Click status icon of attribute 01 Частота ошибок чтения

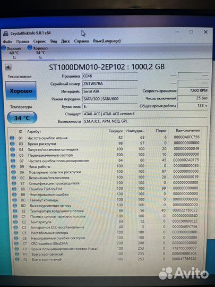click(x=12, y=138)
